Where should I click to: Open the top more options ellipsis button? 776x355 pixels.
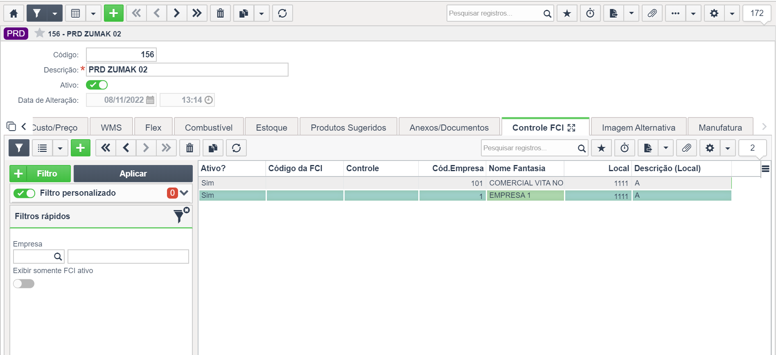click(676, 14)
